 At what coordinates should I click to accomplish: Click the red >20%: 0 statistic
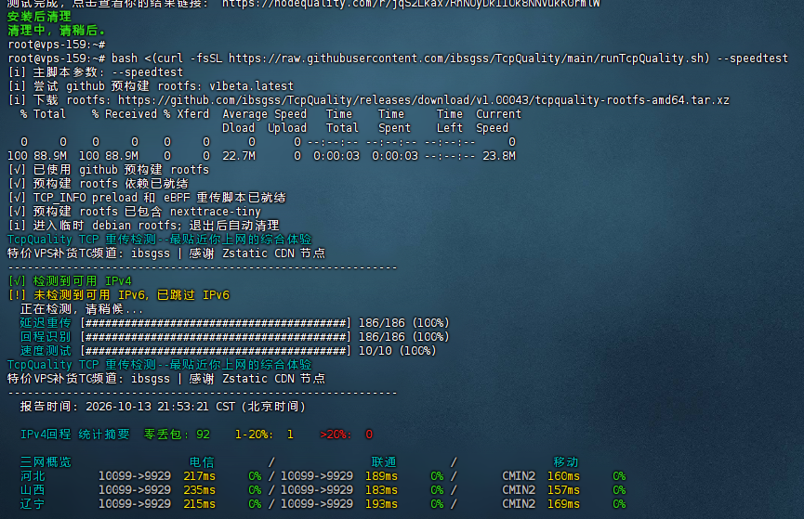[346, 434]
